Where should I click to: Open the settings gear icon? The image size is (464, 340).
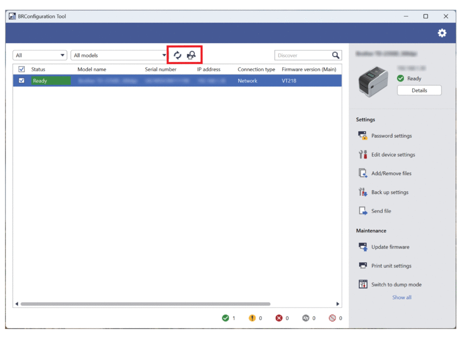click(x=442, y=33)
